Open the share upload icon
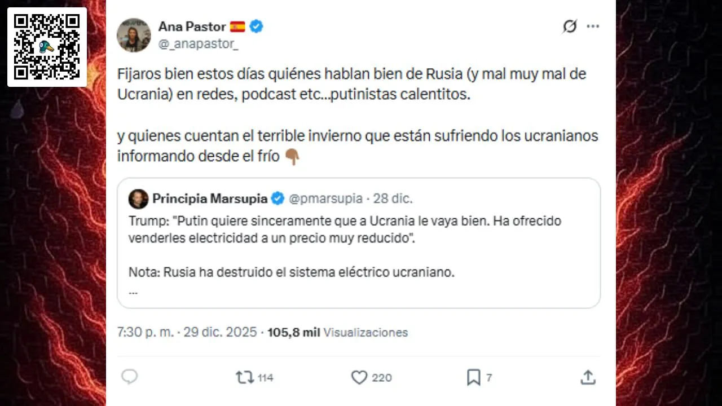The height and width of the screenshot is (406, 722). pyautogui.click(x=588, y=377)
